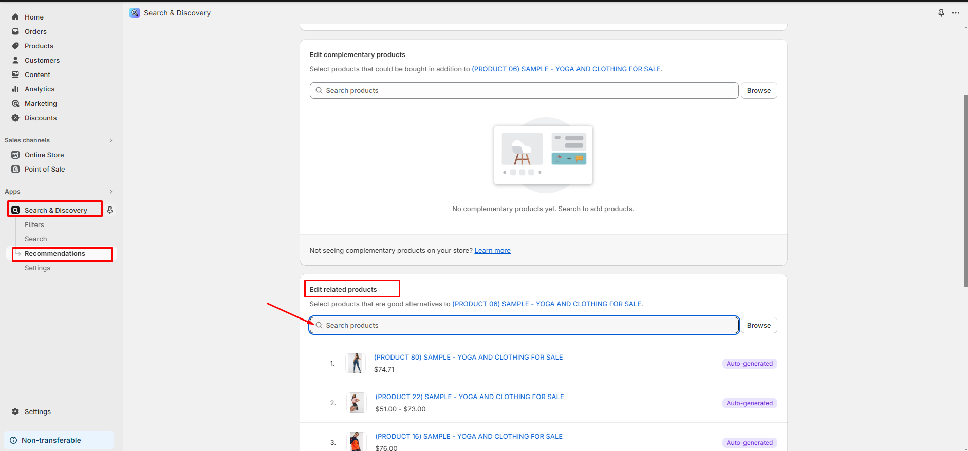Open PRODUCT 06 link in related products text
Viewport: 968px width, 451px height.
click(547, 304)
